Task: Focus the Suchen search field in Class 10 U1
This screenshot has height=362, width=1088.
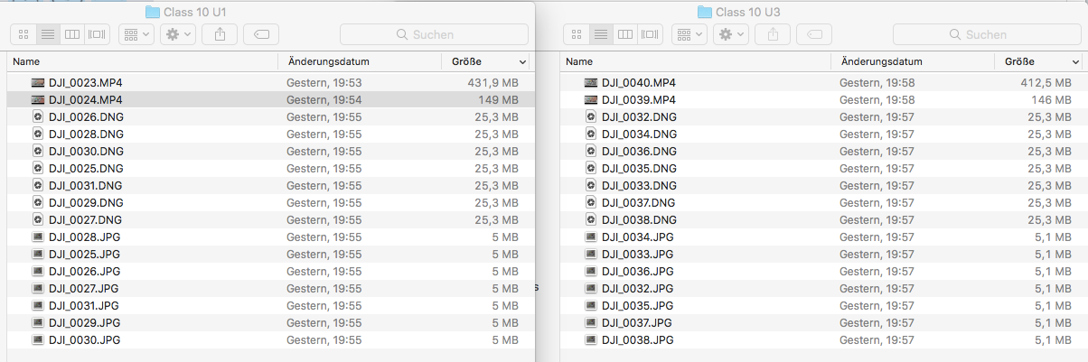Action: pyautogui.click(x=434, y=34)
